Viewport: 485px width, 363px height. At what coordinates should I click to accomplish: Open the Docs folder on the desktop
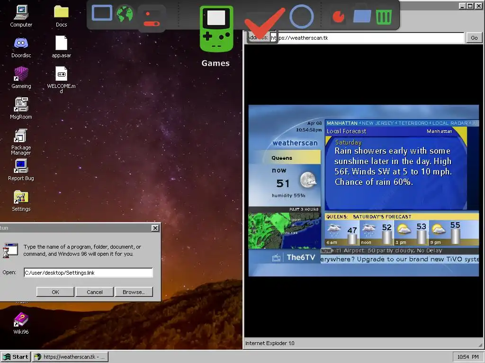point(61,16)
